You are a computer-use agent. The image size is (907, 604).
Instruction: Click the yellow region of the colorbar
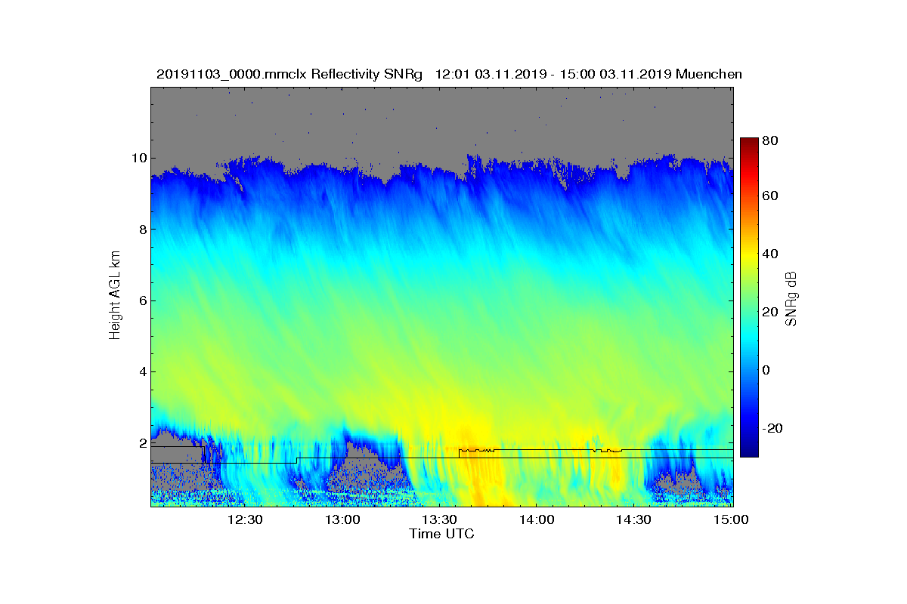tap(749, 255)
